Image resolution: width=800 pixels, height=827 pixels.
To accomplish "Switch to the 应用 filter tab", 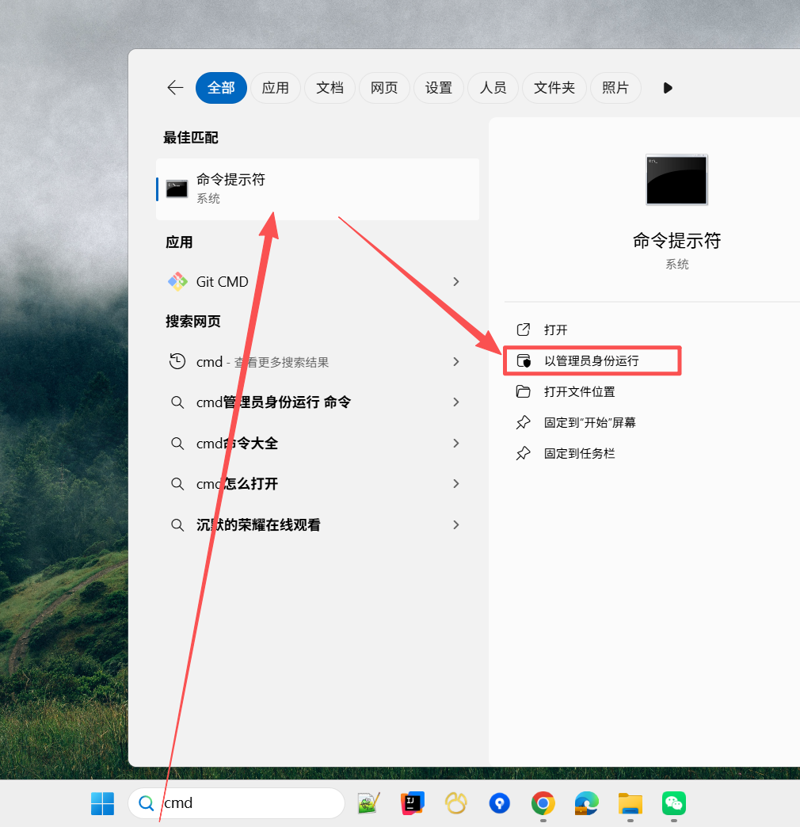I will (x=276, y=88).
